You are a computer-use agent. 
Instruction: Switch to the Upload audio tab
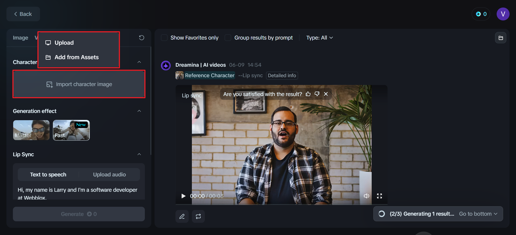click(x=109, y=175)
